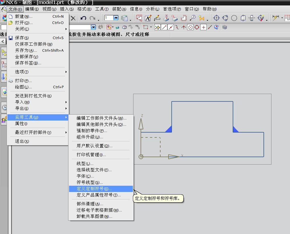Select the datum feature symbol tool

point(166,18)
